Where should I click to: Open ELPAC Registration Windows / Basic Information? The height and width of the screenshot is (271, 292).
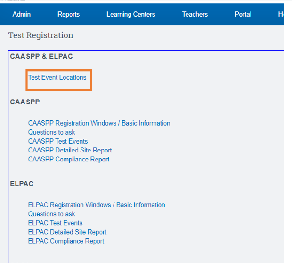[x=97, y=205]
